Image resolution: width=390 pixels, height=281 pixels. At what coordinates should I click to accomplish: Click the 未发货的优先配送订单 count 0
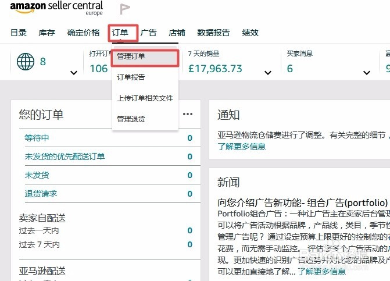click(x=190, y=156)
